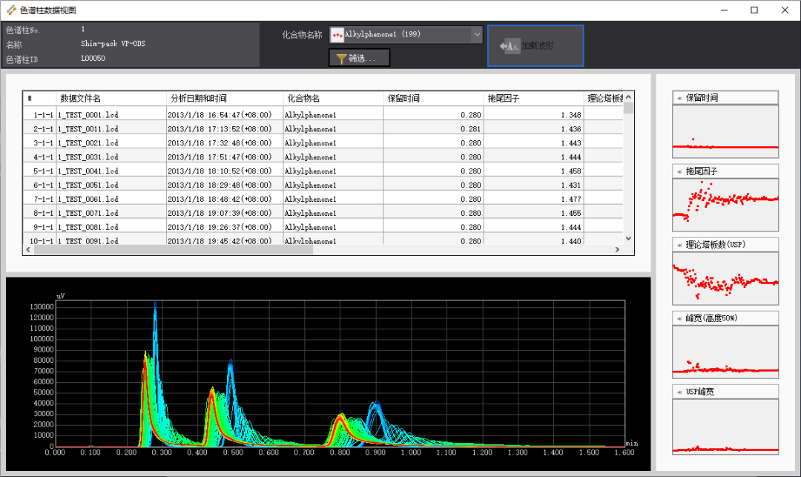Select row 1_TEST_0041.lcd in table

tap(88, 171)
